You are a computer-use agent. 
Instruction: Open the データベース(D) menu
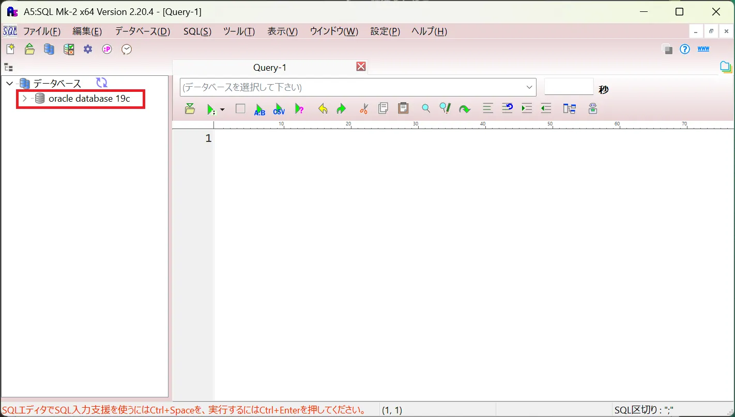pyautogui.click(x=142, y=31)
